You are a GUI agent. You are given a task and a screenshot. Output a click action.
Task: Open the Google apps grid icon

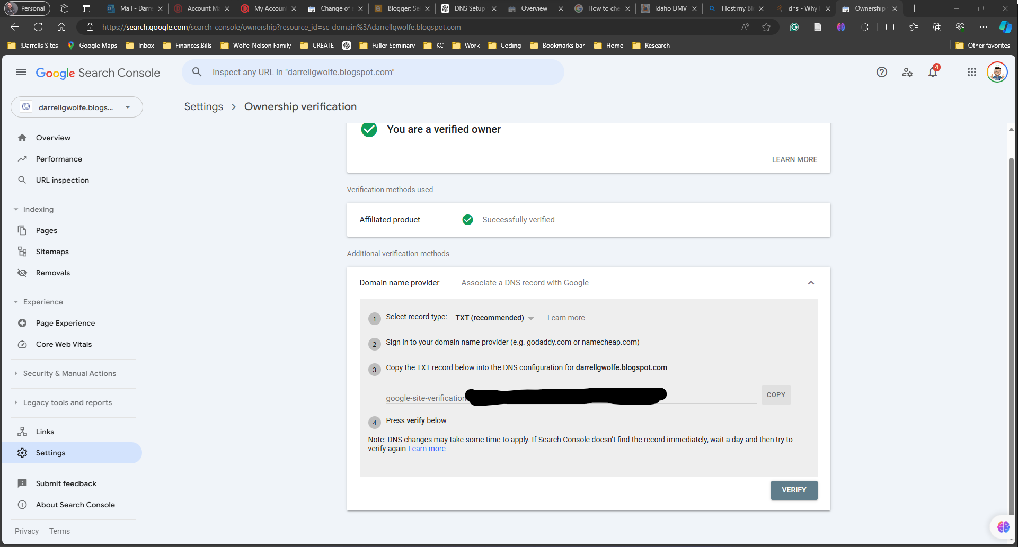[x=971, y=73]
